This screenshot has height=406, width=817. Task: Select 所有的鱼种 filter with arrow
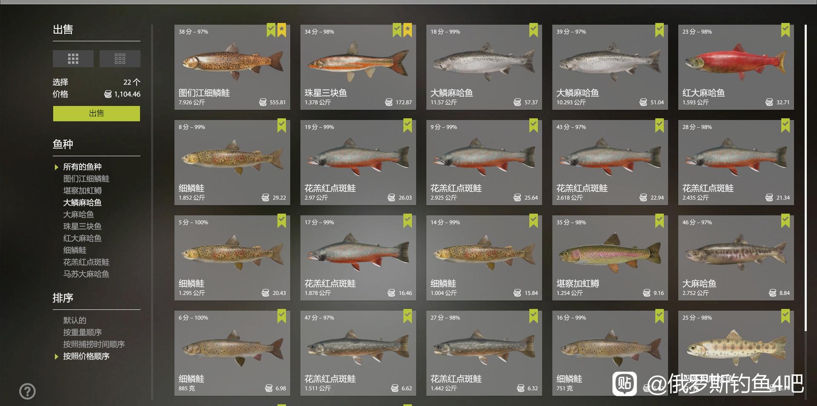coord(82,167)
